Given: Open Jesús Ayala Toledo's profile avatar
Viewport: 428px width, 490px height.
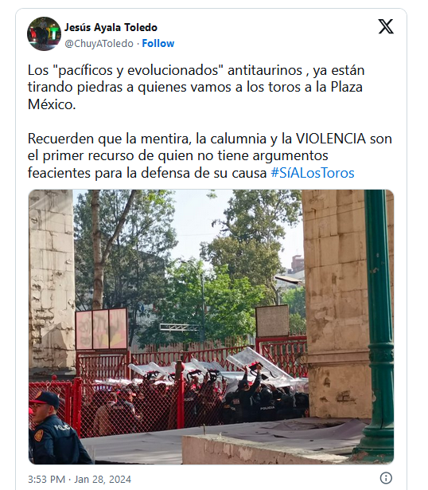Looking at the screenshot, I should (44, 33).
